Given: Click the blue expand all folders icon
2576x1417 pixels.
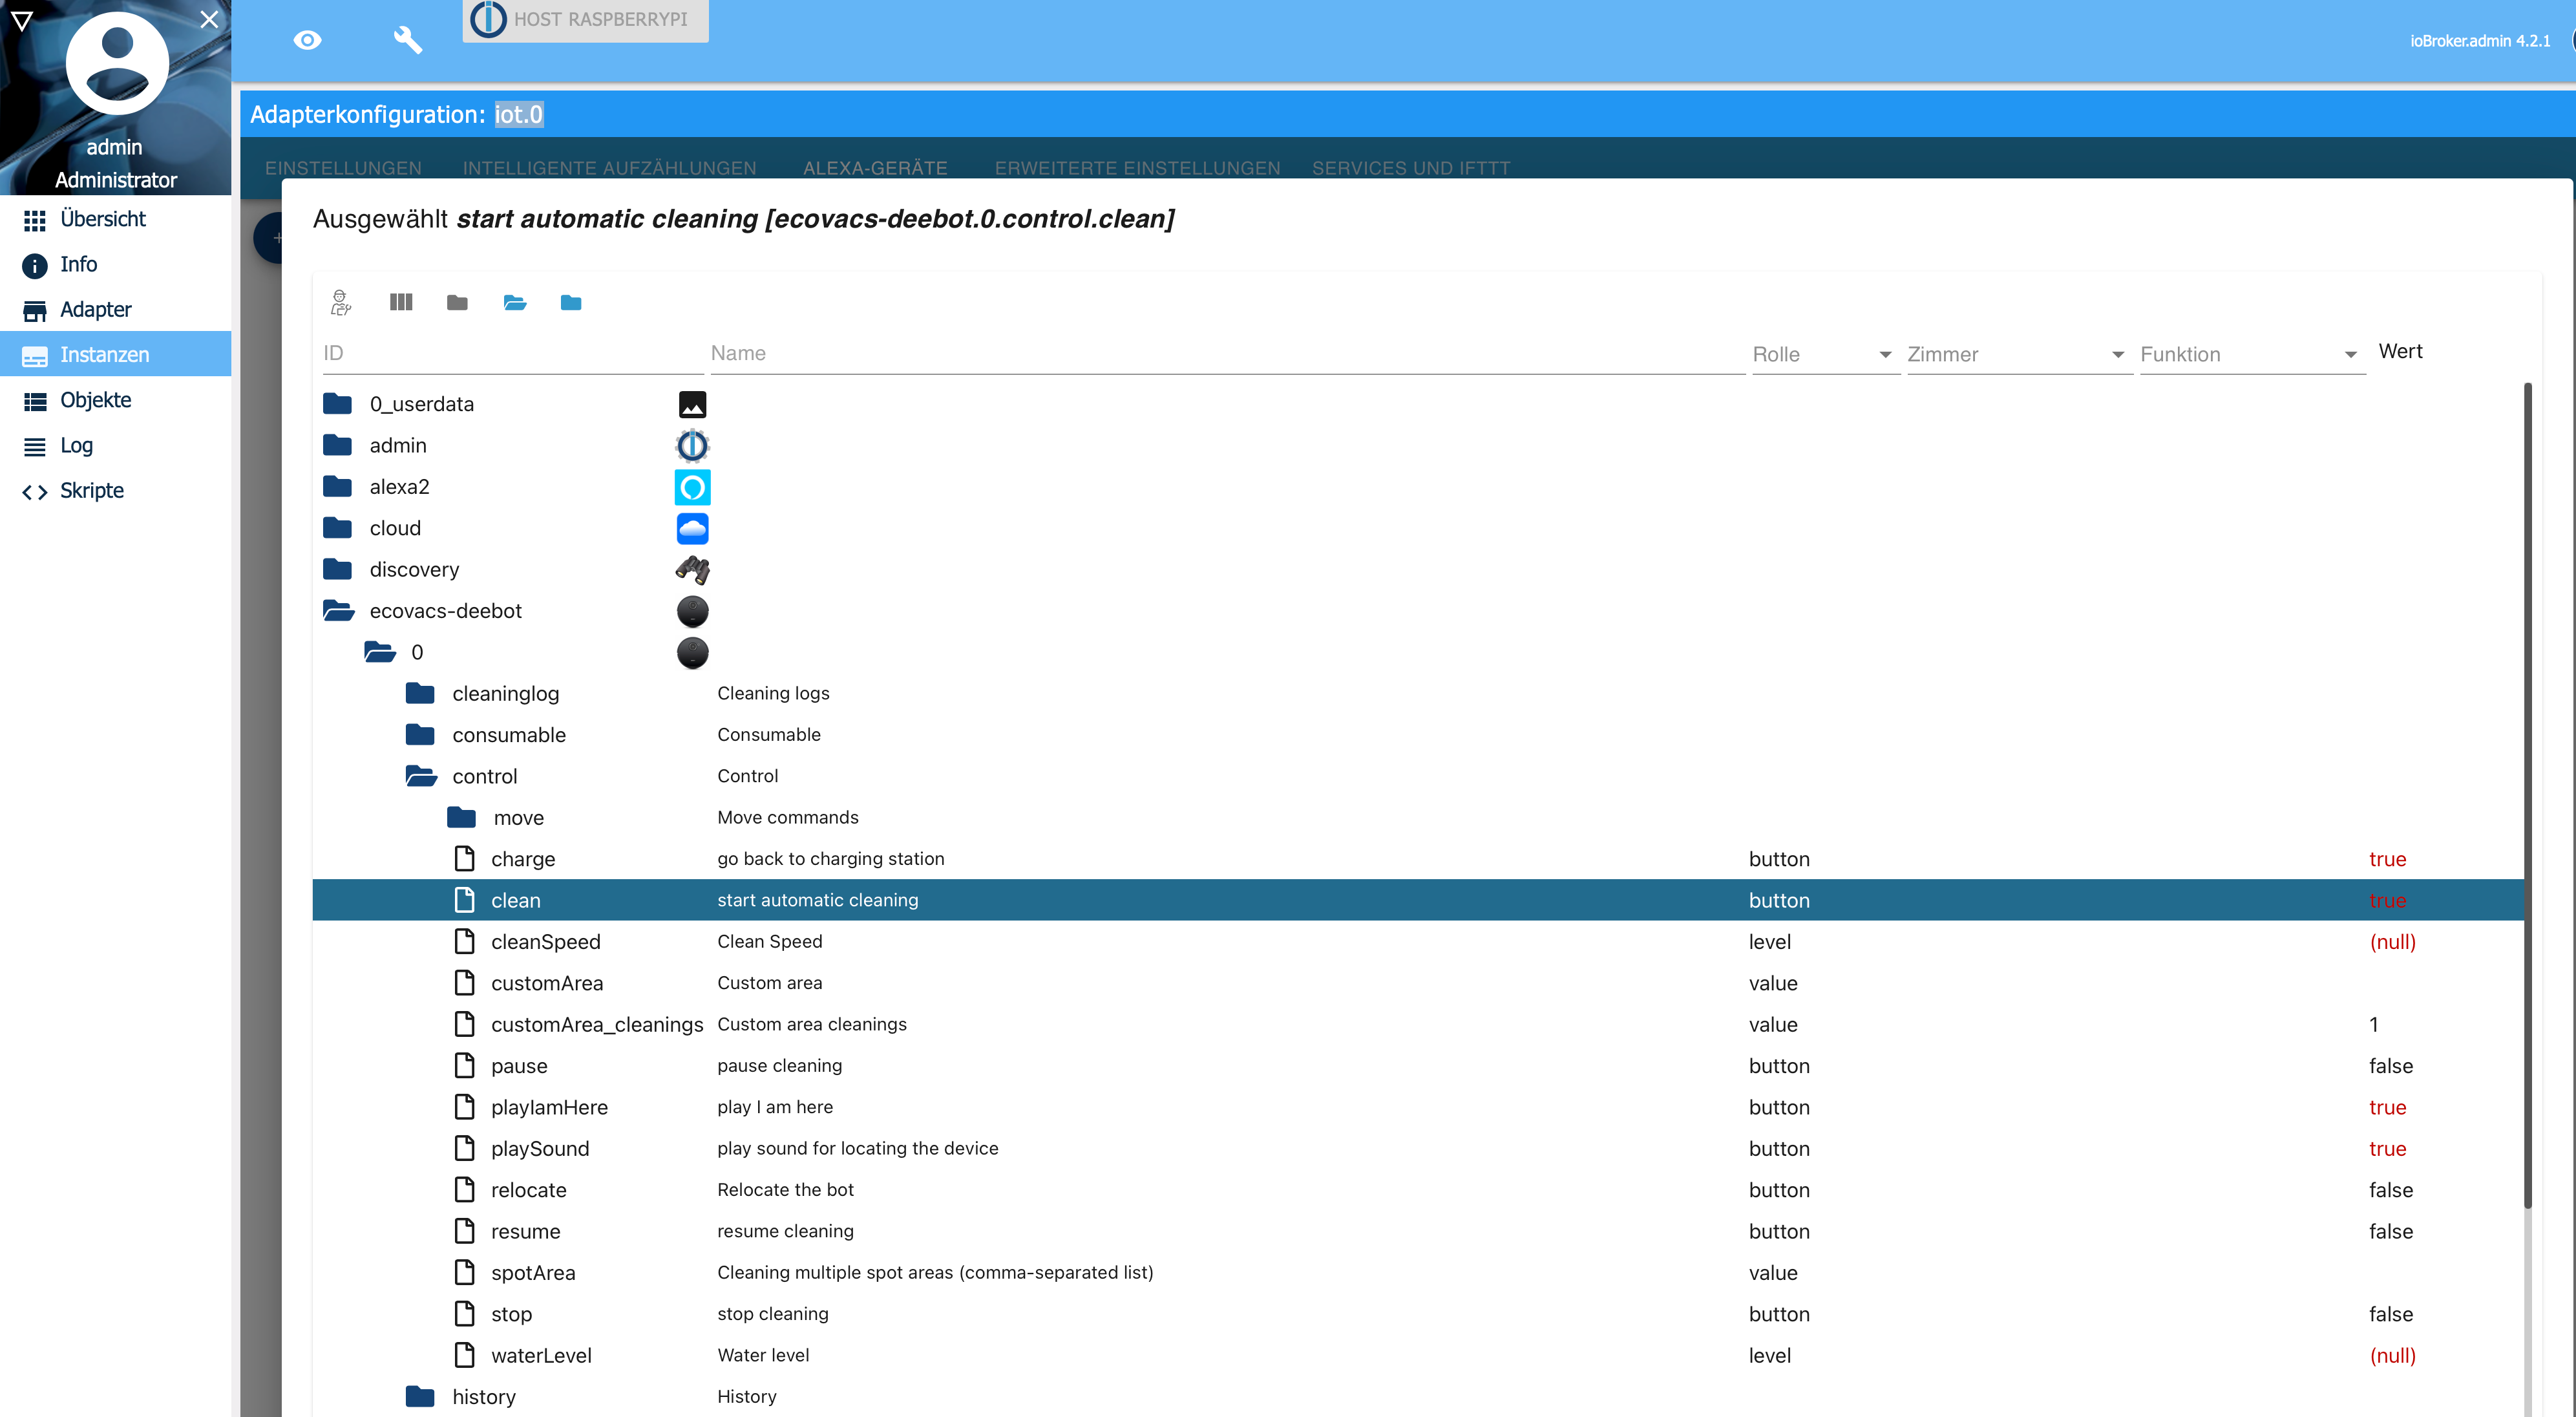Looking at the screenshot, I should (571, 302).
